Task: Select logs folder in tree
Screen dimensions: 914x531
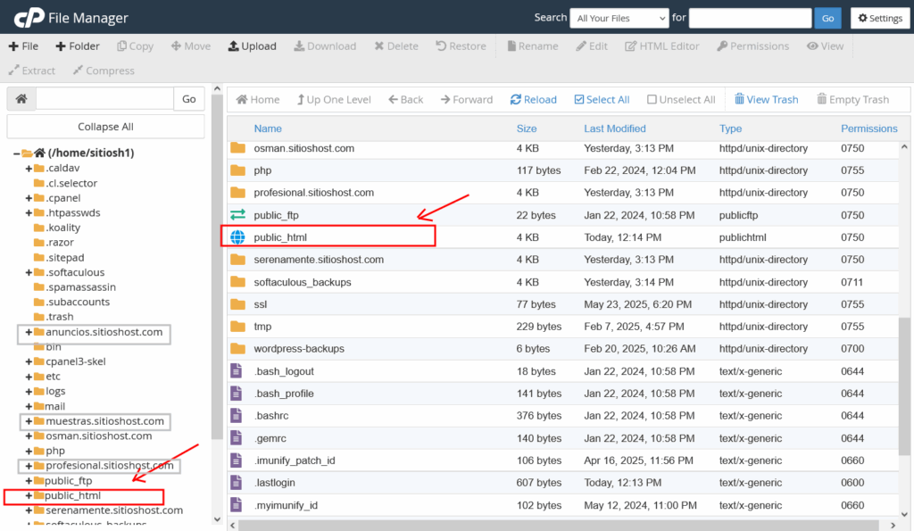Action: pyautogui.click(x=55, y=391)
